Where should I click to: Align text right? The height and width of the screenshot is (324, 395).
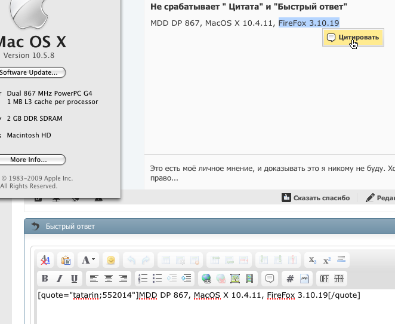point(123,279)
